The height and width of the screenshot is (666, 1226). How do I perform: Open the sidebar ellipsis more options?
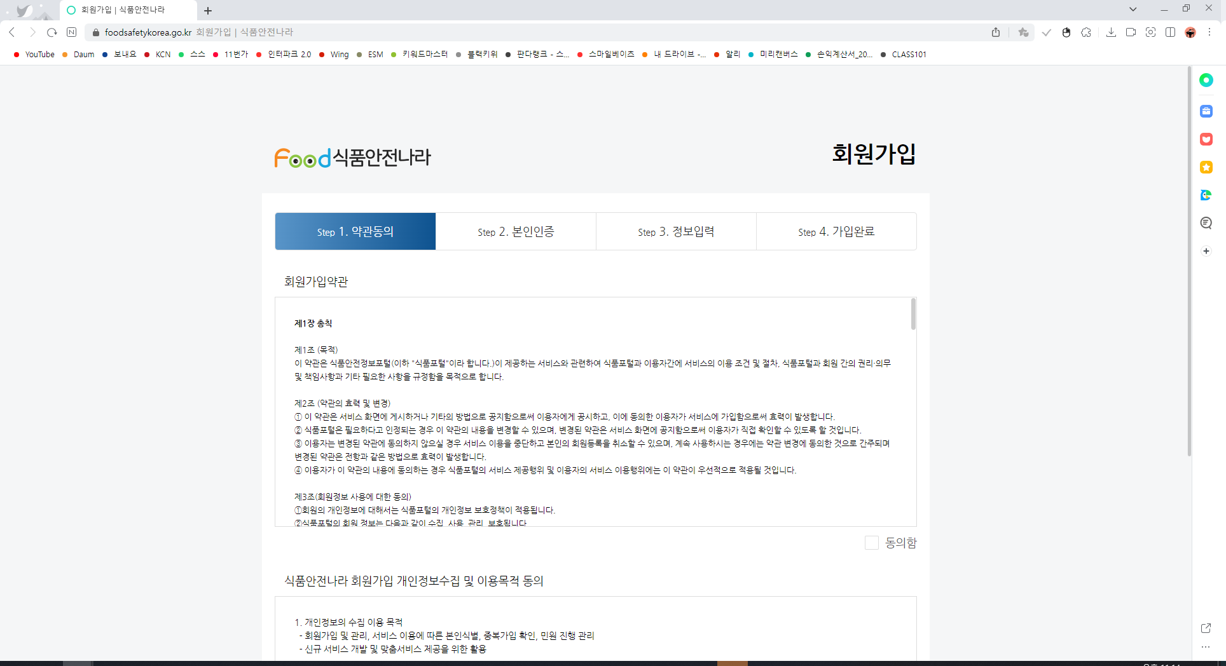coord(1206,647)
